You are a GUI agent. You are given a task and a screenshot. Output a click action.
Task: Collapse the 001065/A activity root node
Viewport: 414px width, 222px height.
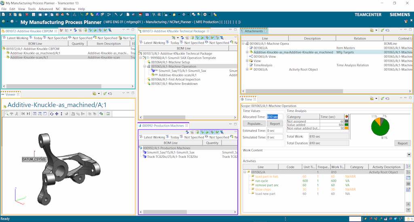[245, 172]
